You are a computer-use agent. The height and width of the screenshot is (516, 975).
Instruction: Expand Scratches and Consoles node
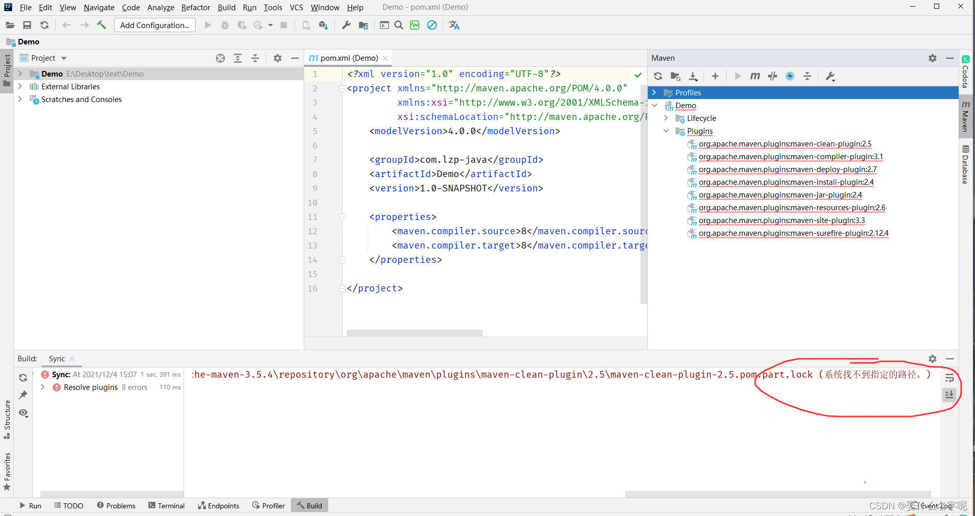tap(20, 99)
